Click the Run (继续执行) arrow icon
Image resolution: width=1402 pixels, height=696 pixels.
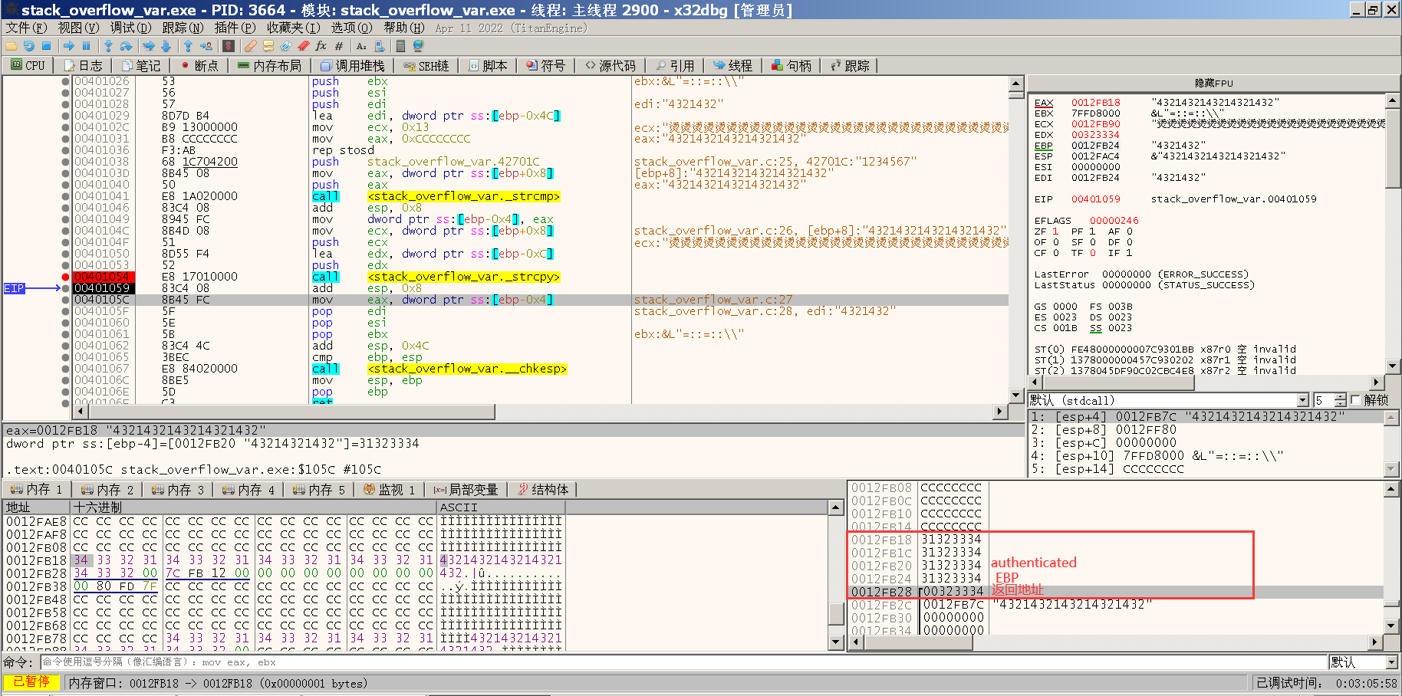coord(68,46)
